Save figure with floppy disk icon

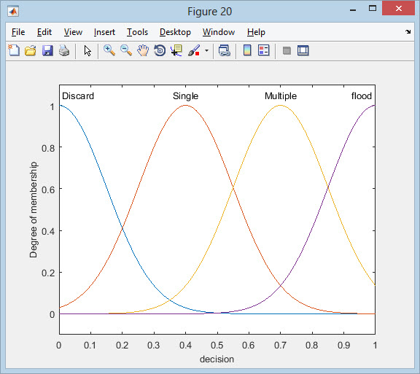pyautogui.click(x=47, y=50)
